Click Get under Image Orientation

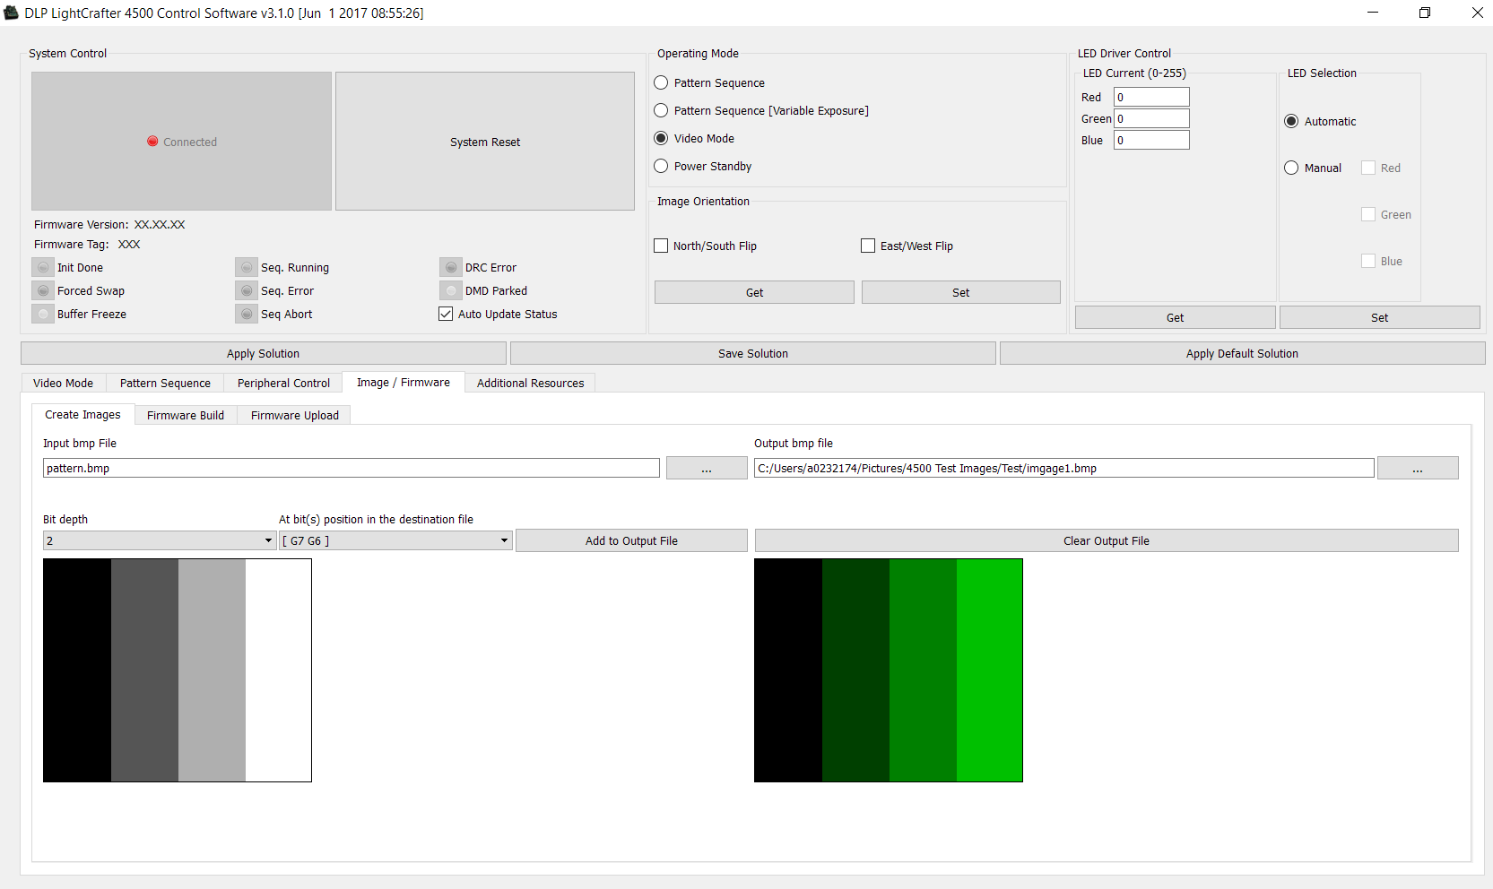click(x=754, y=292)
